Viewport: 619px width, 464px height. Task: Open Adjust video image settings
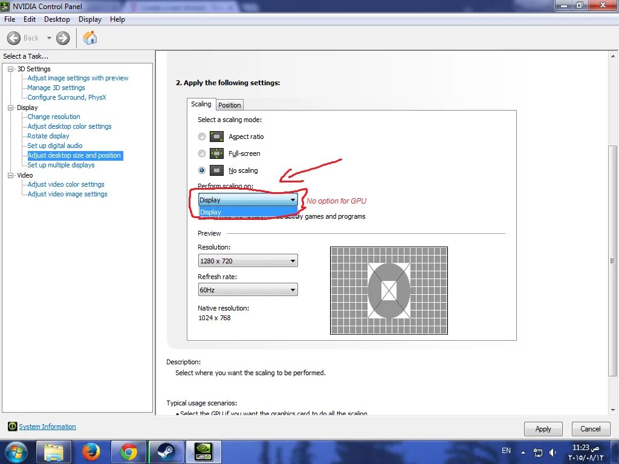(68, 194)
